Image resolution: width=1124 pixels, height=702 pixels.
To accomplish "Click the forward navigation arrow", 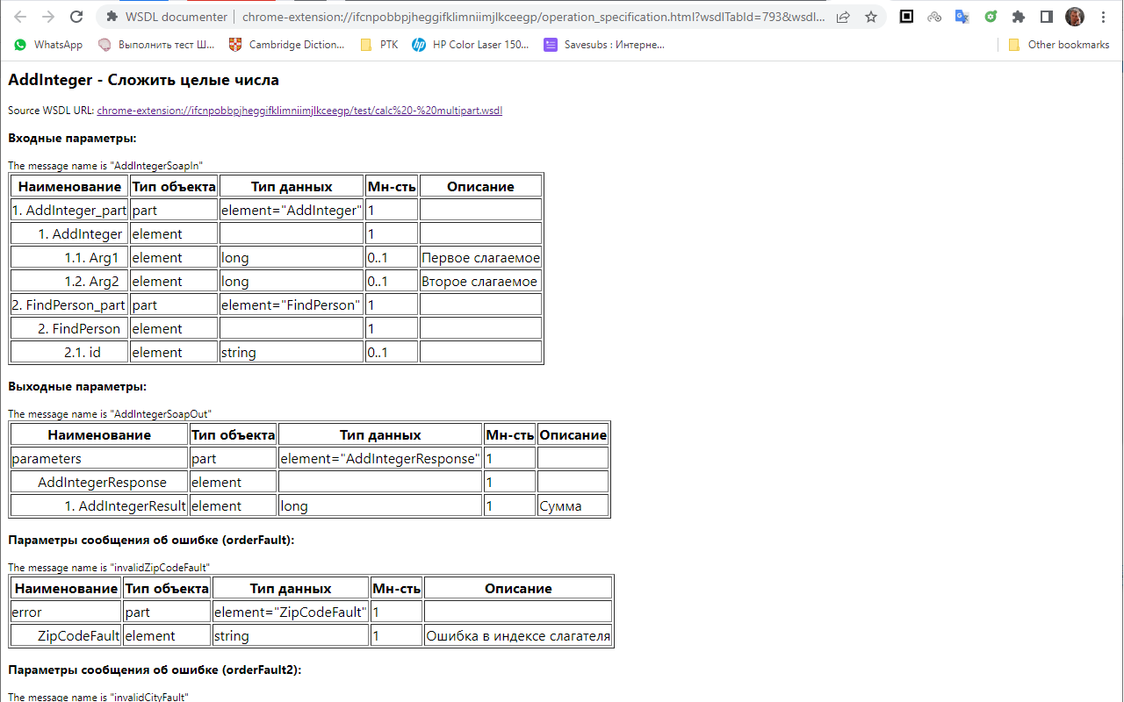I will point(48,17).
